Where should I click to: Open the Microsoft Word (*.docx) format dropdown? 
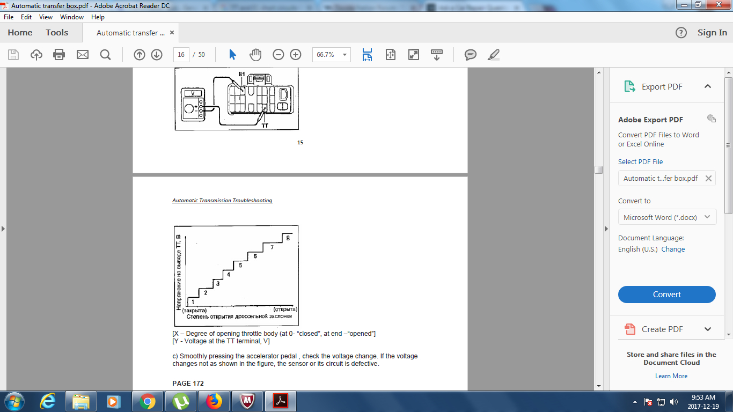click(x=667, y=217)
